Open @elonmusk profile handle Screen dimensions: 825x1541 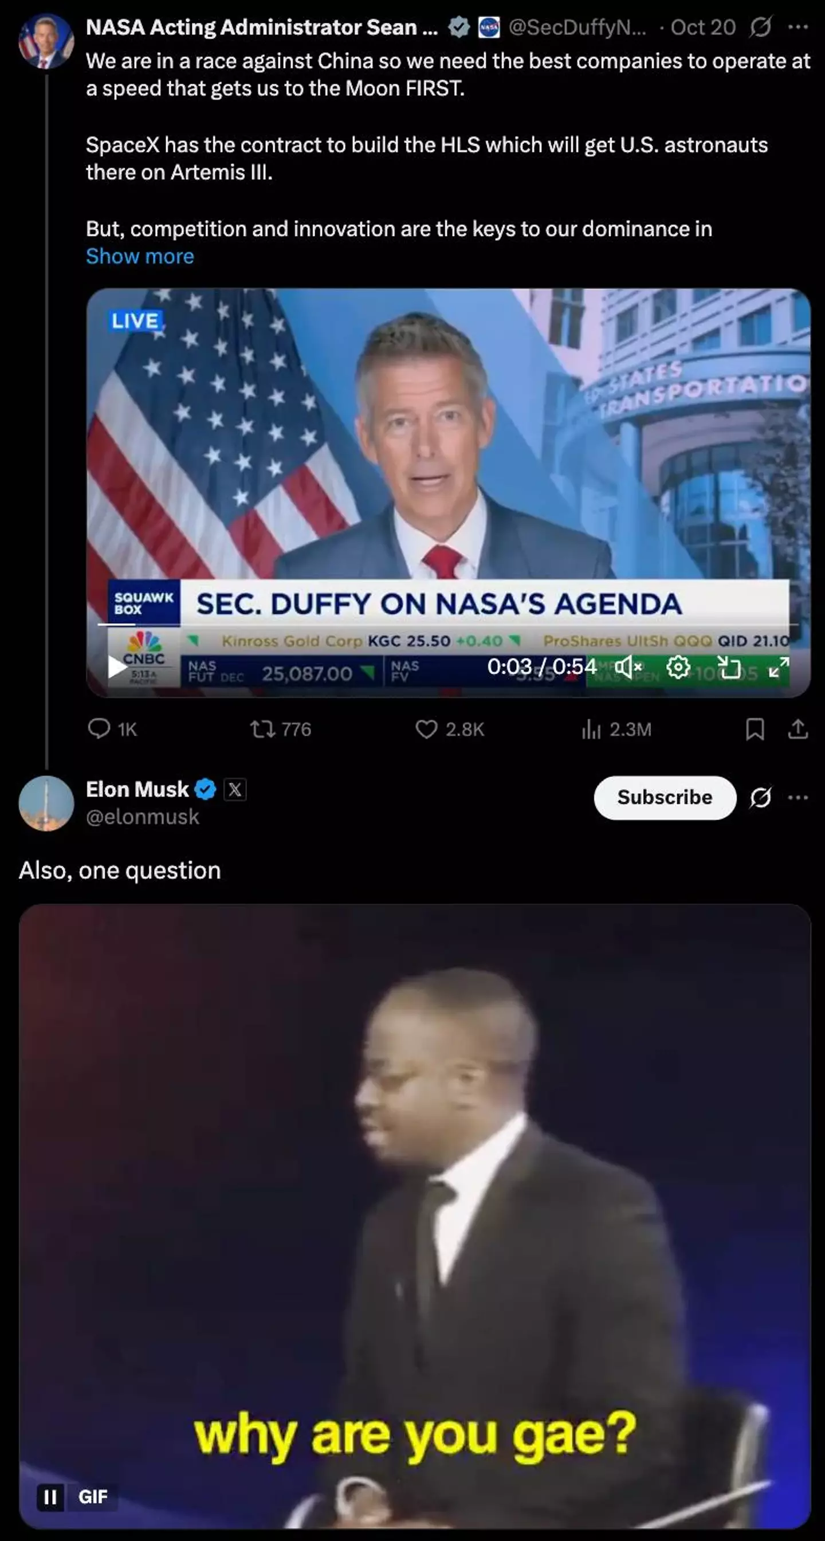[143, 817]
